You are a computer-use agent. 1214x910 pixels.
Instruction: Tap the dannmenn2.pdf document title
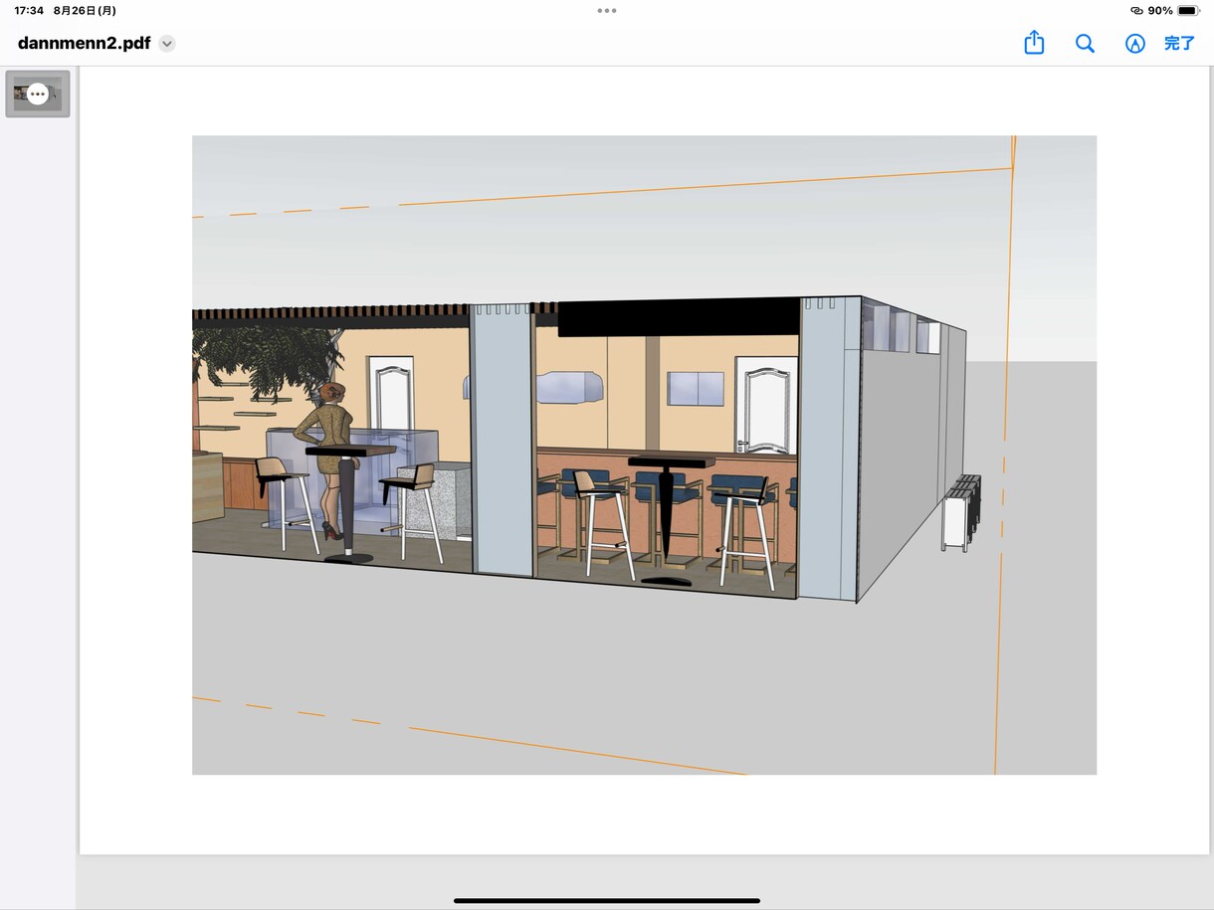pyautogui.click(x=84, y=44)
